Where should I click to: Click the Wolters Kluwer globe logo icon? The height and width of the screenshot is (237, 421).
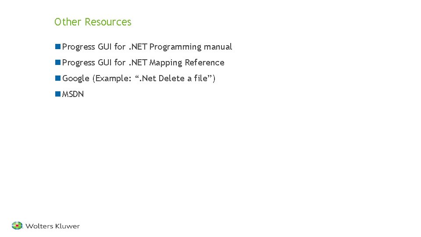click(17, 226)
